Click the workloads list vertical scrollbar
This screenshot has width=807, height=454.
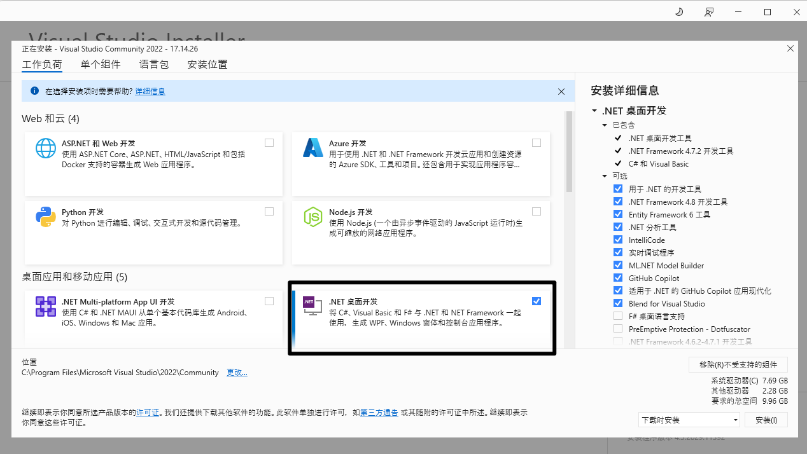(x=570, y=153)
